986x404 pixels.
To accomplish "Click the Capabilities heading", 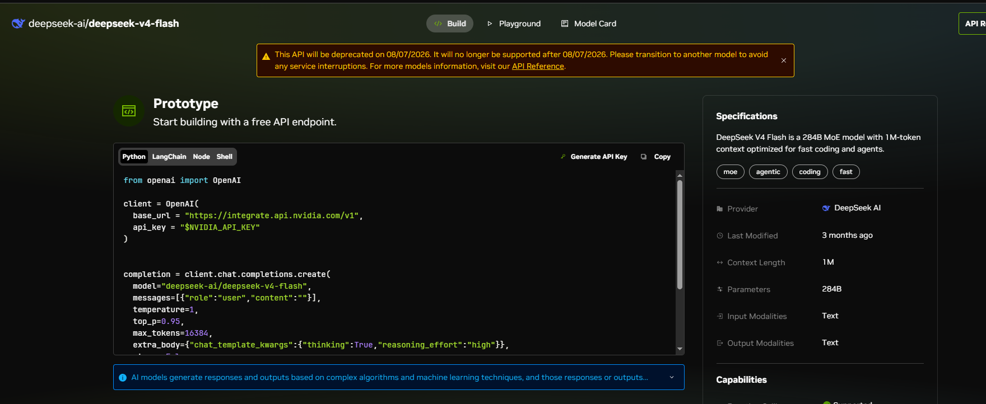I will [x=741, y=379].
